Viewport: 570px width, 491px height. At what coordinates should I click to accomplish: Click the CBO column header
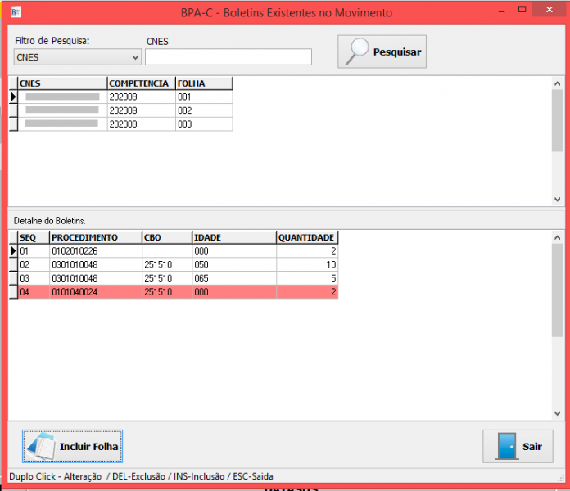166,237
